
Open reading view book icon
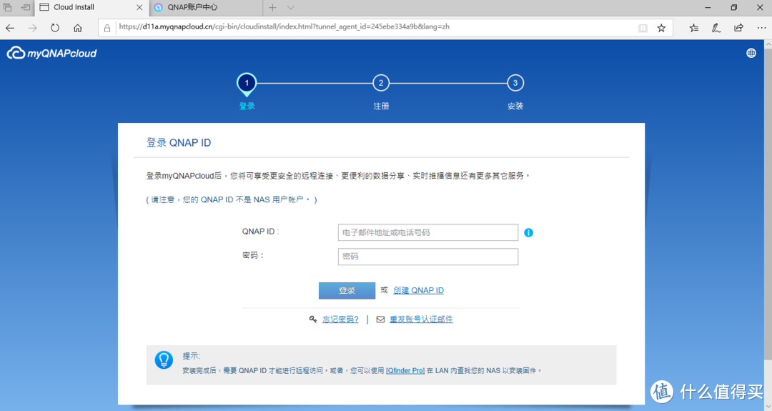point(643,28)
